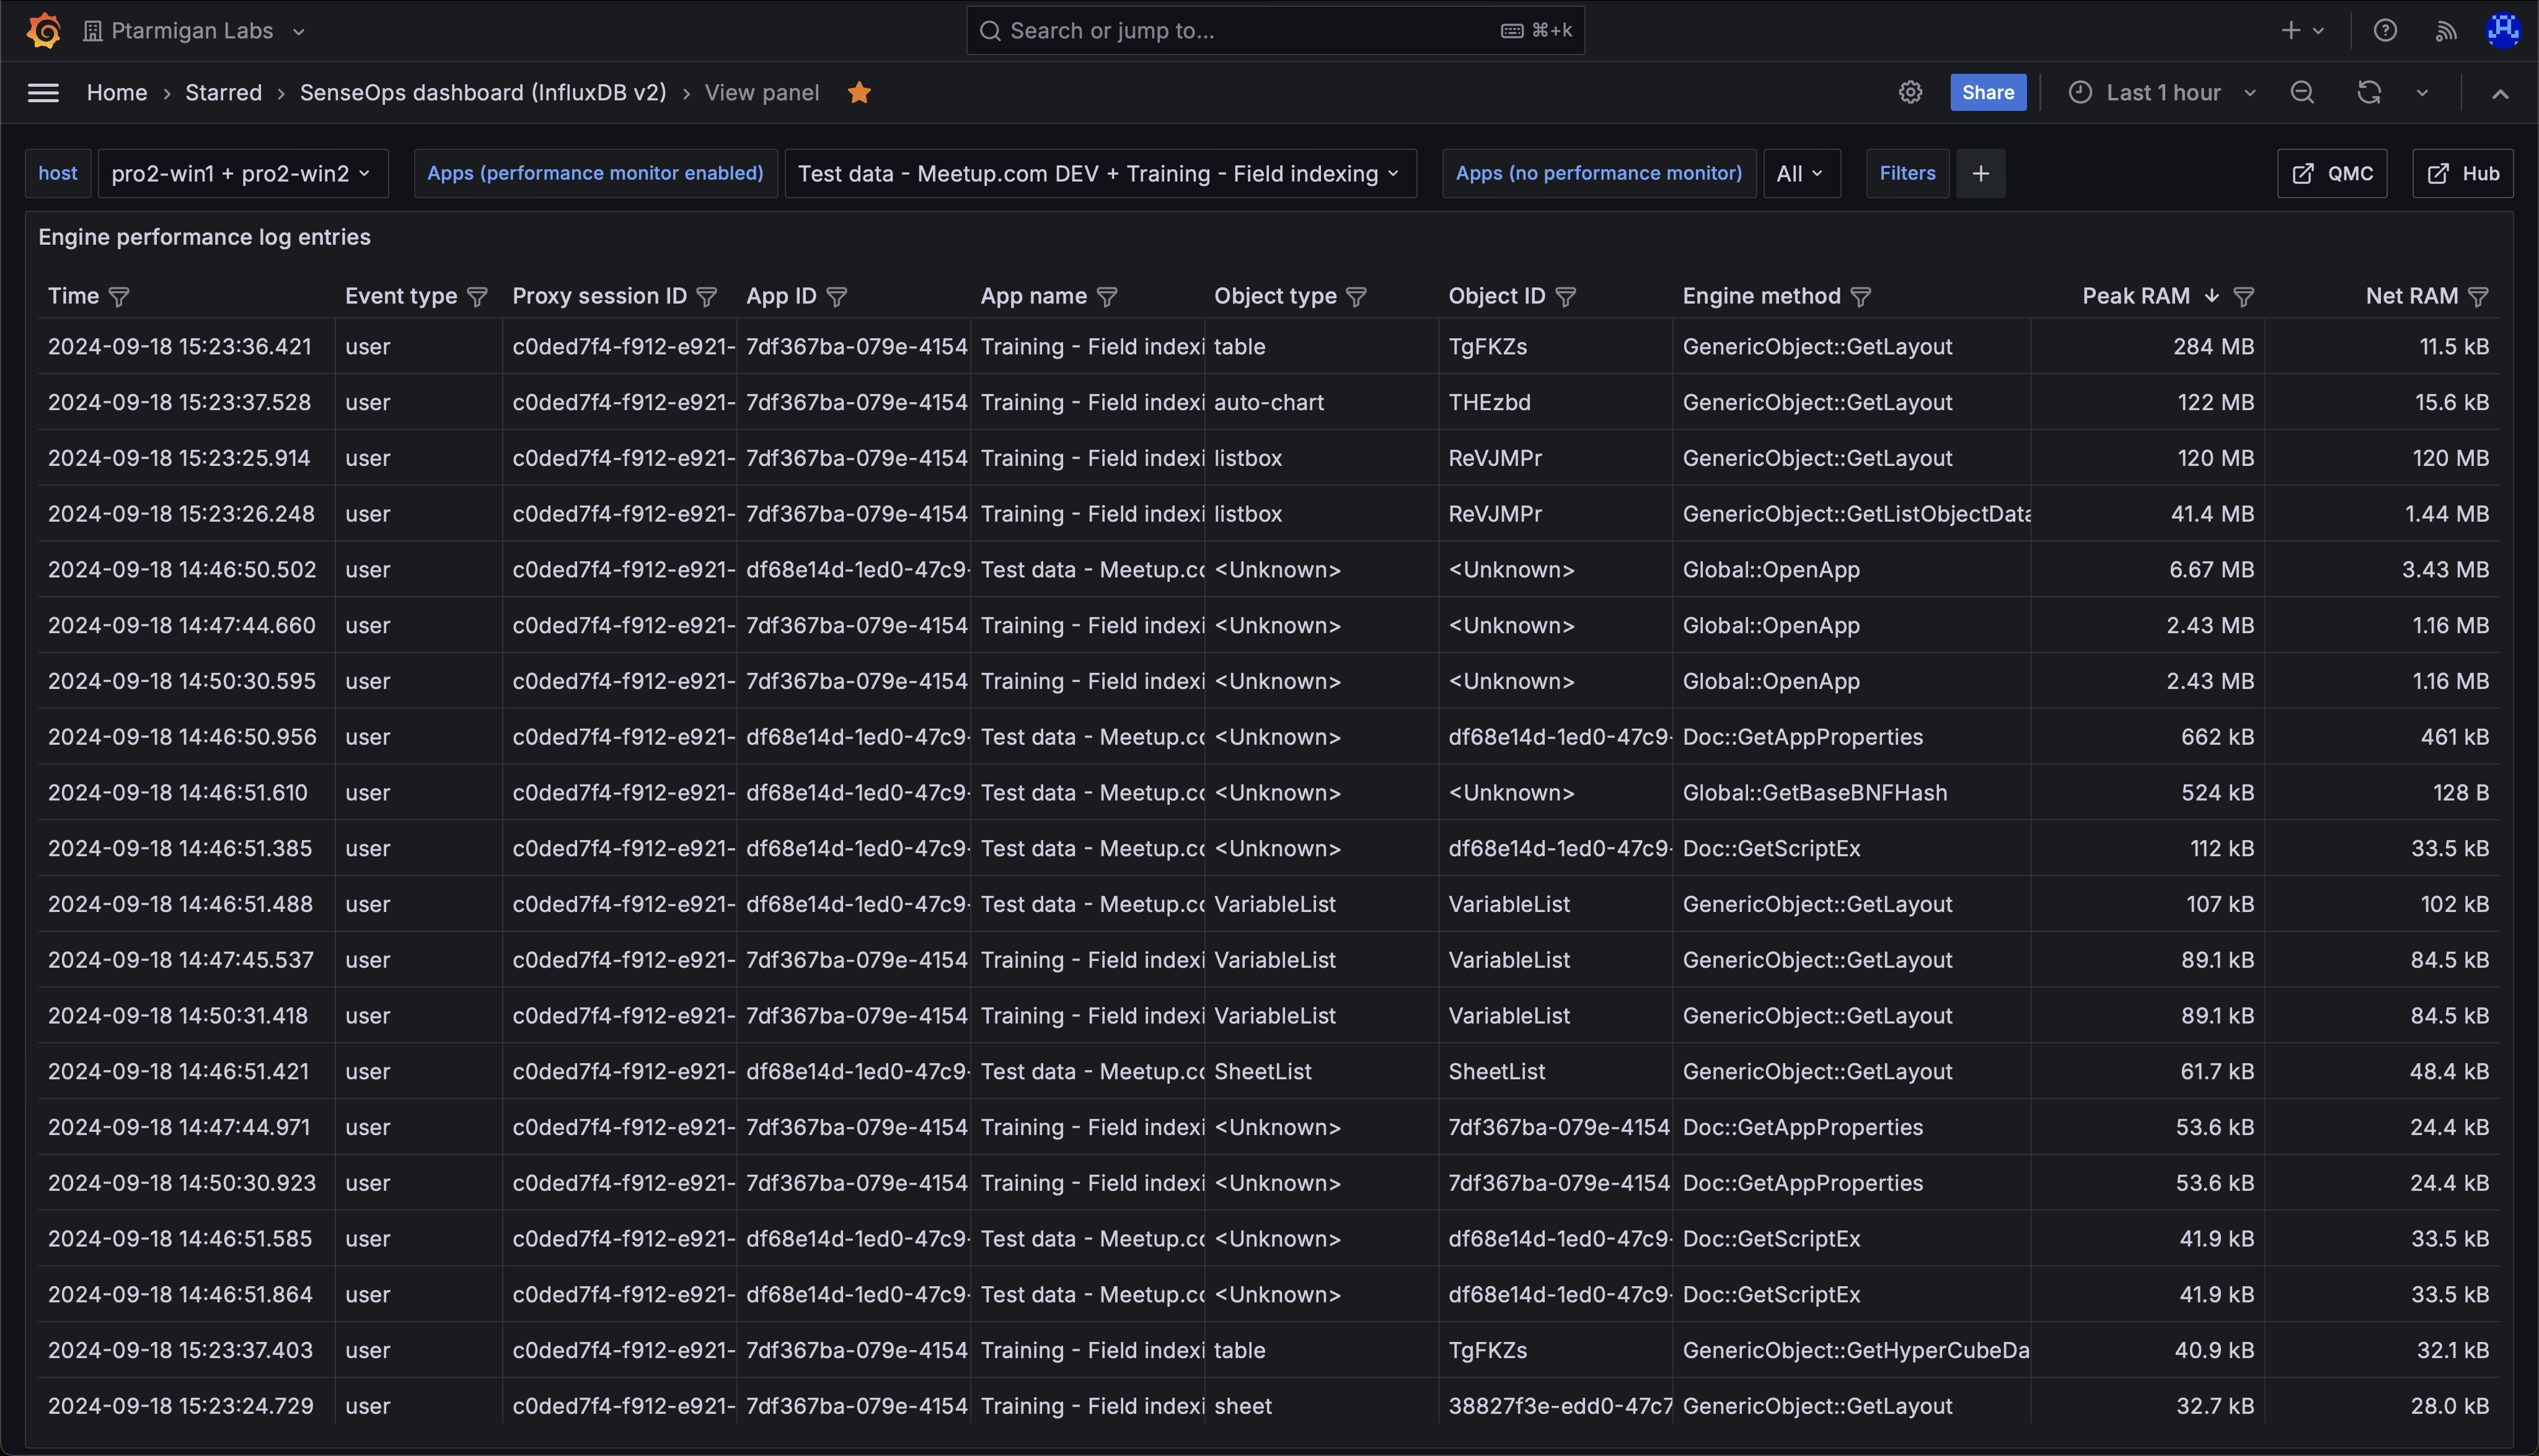This screenshot has width=2539, height=1456.
Task: Open the dashboard settings gear
Action: coord(1910,92)
